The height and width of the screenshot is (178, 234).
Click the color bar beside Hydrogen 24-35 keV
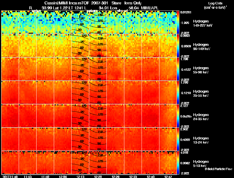click(x=178, y=116)
